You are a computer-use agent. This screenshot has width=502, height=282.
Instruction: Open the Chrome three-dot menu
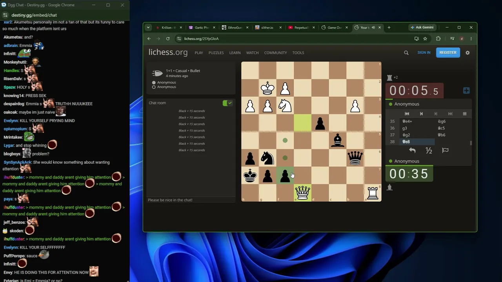(x=471, y=38)
